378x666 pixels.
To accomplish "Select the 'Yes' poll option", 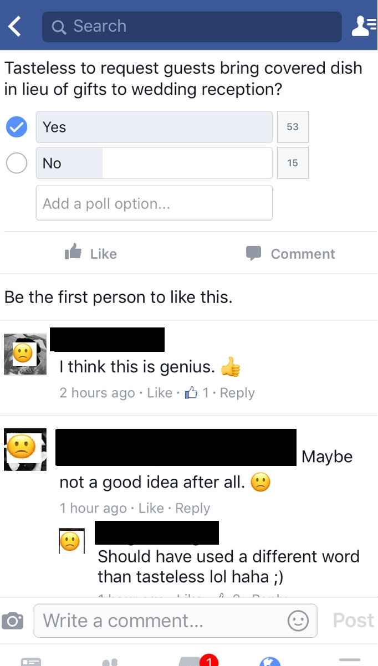I will [154, 126].
